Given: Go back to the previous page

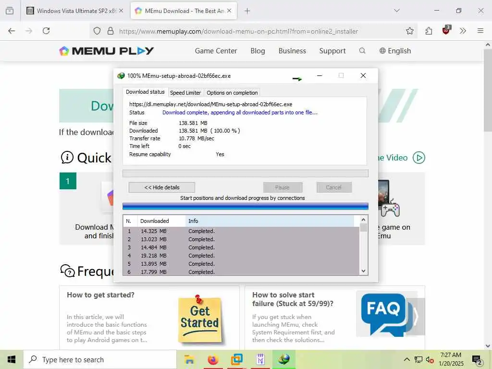Looking at the screenshot, I should (x=12, y=31).
